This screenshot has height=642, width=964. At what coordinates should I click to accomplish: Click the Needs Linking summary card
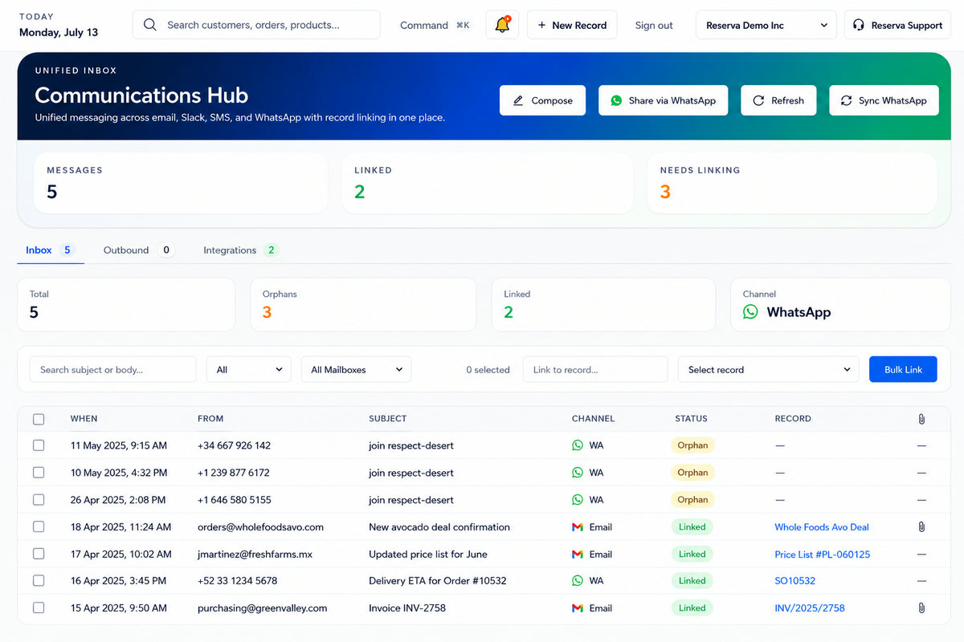click(791, 183)
